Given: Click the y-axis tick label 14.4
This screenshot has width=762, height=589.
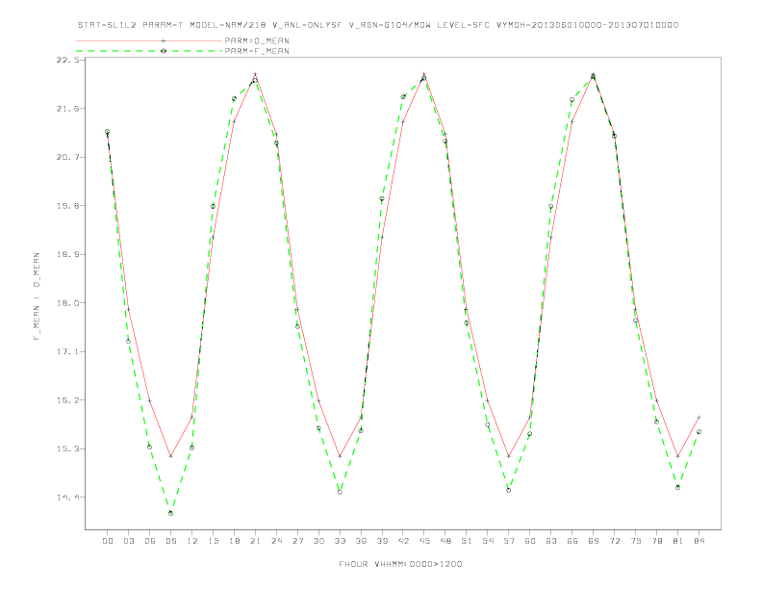Looking at the screenshot, I should [x=67, y=498].
